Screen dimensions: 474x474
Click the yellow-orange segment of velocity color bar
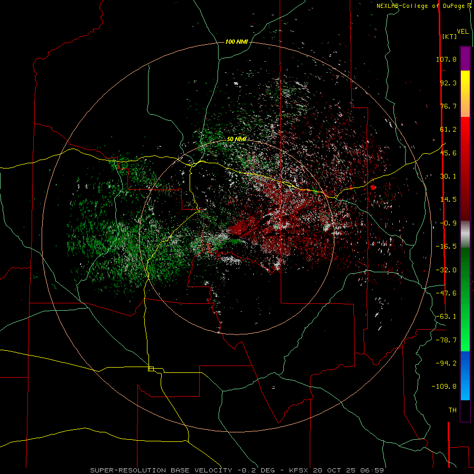point(465,94)
